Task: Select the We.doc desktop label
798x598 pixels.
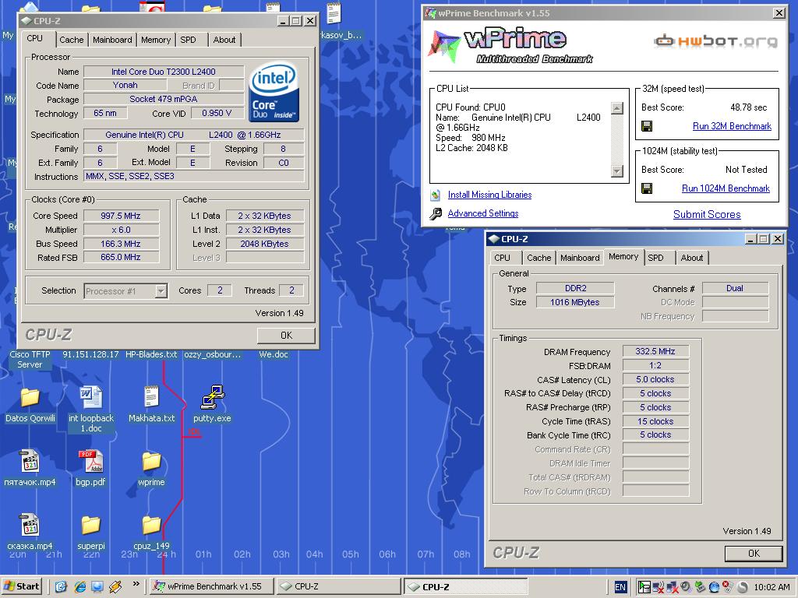Action: (274, 354)
